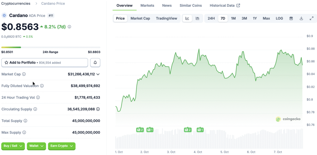This screenshot has height=155, width=317.
Task: Expand chart to fullscreen
Action: [311, 19]
